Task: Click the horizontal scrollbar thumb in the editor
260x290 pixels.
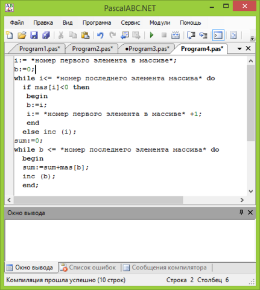Action: click(98, 200)
